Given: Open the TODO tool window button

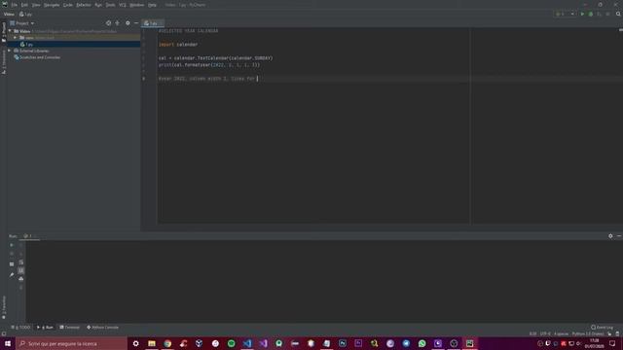Looking at the screenshot, I should pyautogui.click(x=20, y=328).
